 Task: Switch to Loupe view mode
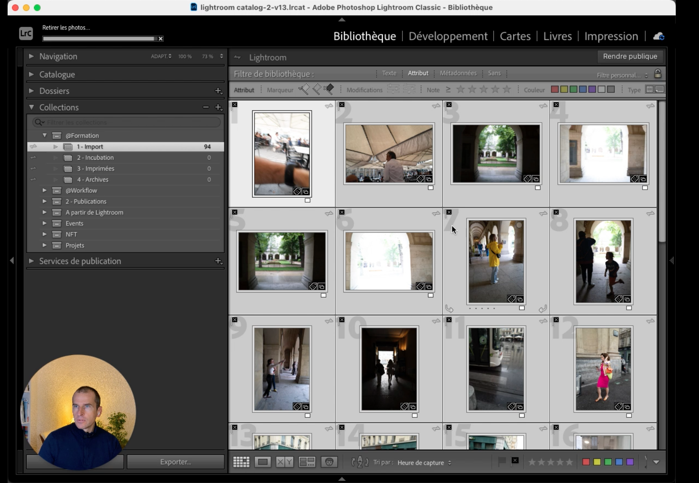pyautogui.click(x=263, y=462)
